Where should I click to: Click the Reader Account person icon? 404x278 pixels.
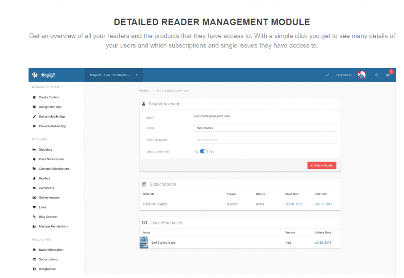144,103
